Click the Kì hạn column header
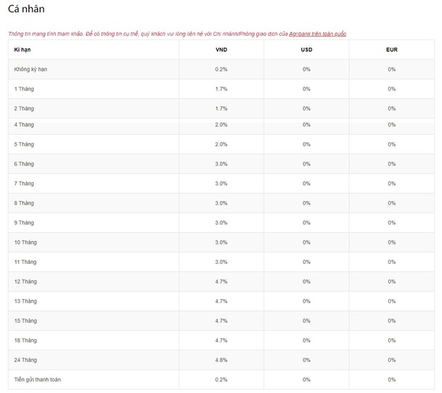Image resolution: width=442 pixels, height=393 pixels. pos(22,50)
